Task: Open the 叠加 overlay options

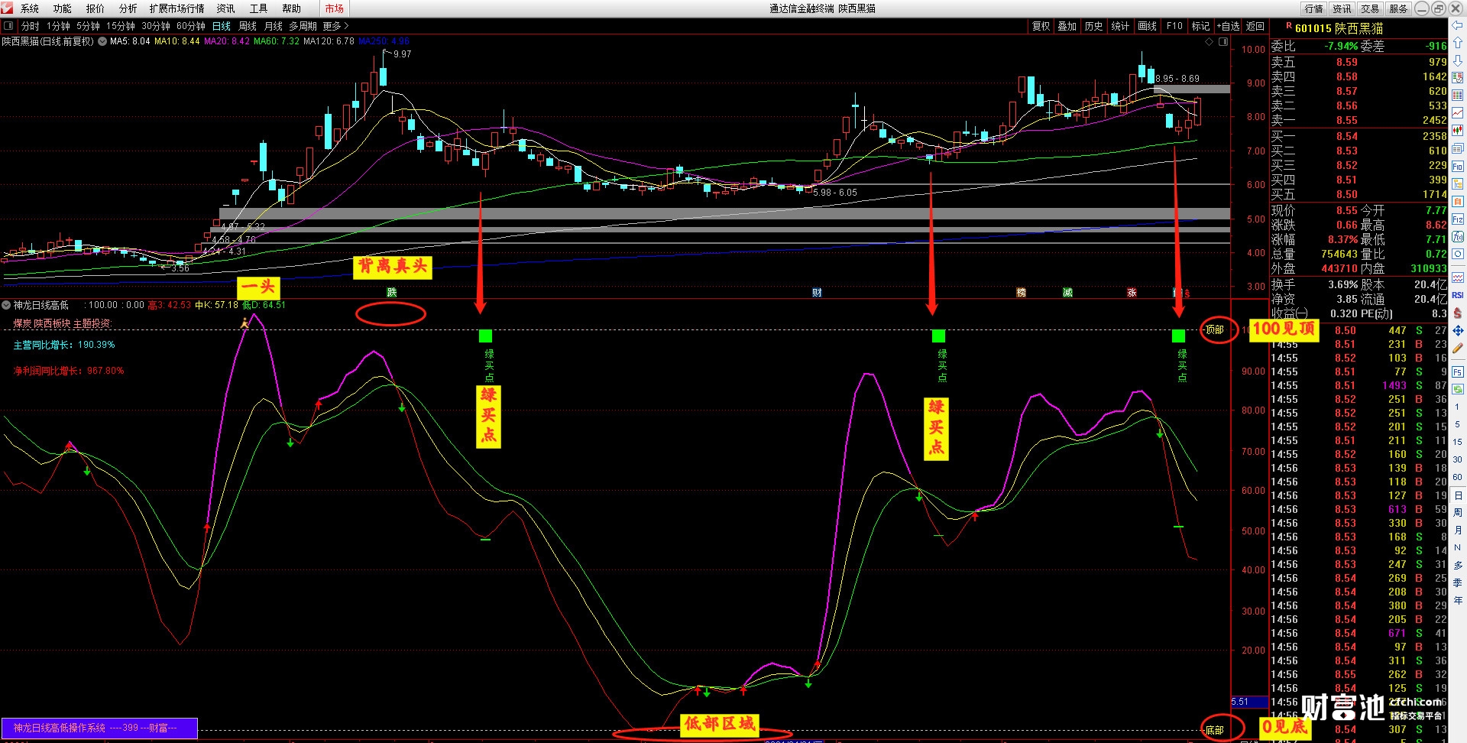Action: click(x=1067, y=26)
